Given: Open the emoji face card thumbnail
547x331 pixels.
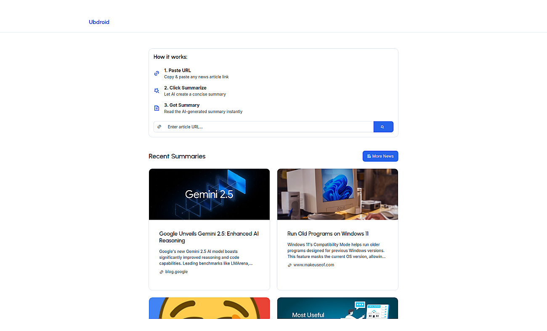Looking at the screenshot, I should (209, 308).
